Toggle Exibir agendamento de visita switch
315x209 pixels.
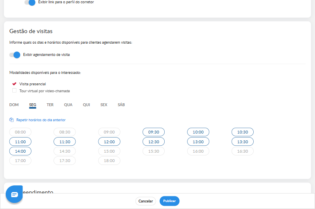(x=15, y=55)
